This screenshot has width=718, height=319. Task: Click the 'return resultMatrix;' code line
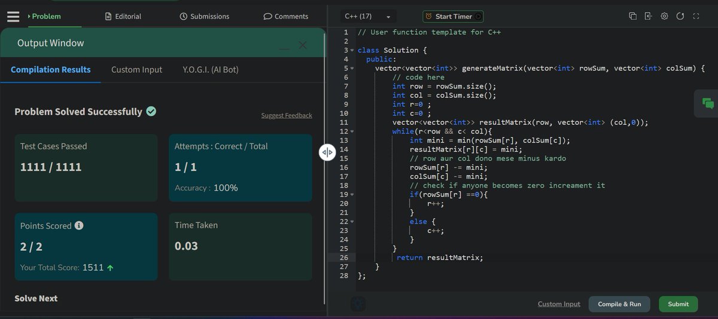(x=439, y=257)
